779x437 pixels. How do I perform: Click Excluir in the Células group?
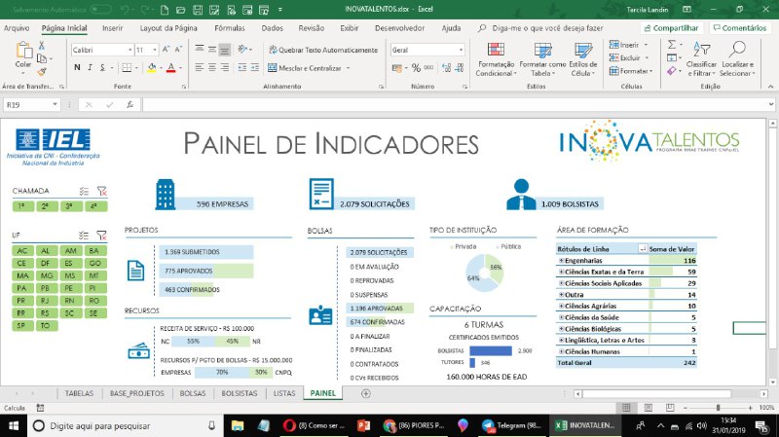(x=629, y=58)
